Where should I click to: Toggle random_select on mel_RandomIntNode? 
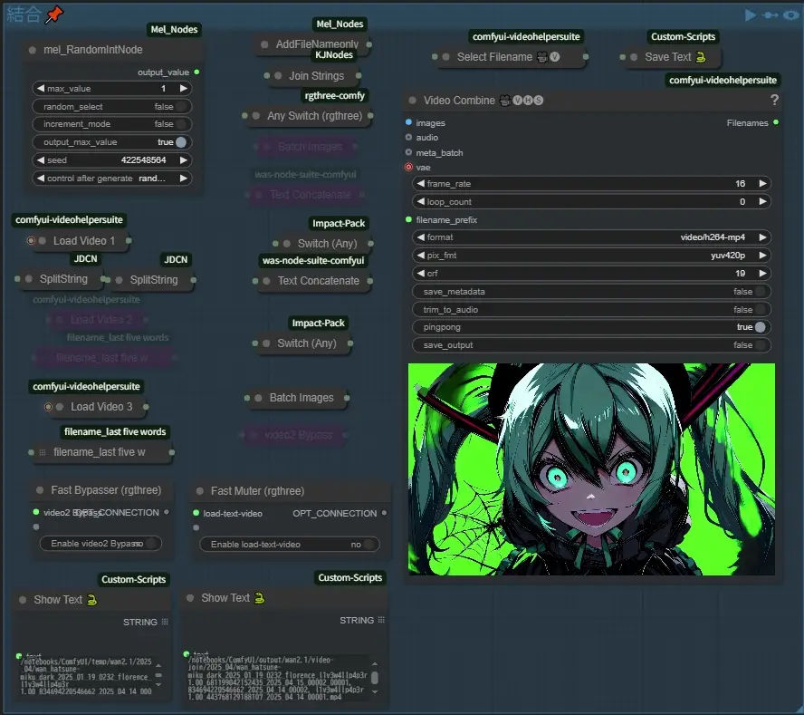click(x=111, y=106)
